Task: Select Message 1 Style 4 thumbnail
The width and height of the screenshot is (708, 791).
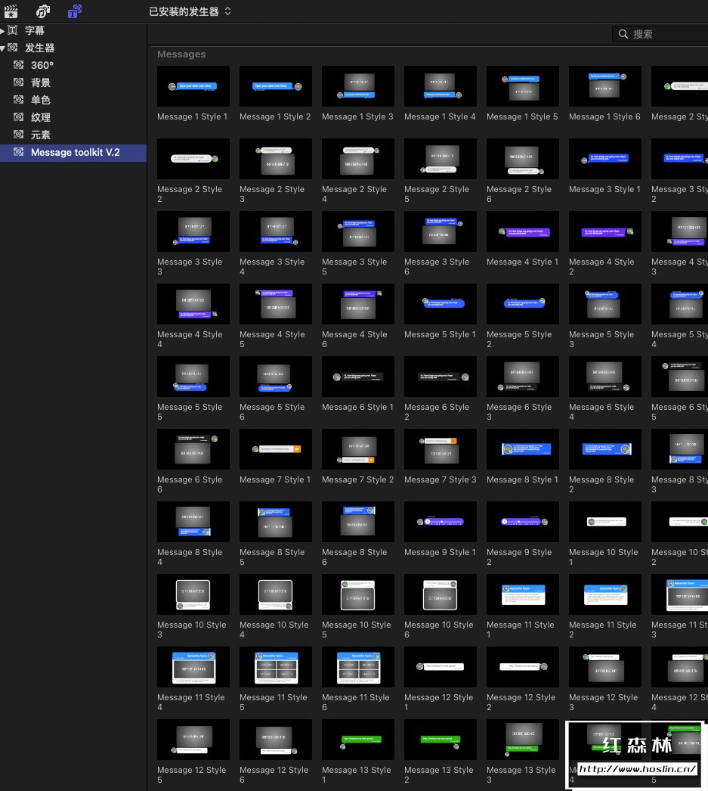Action: point(441,85)
